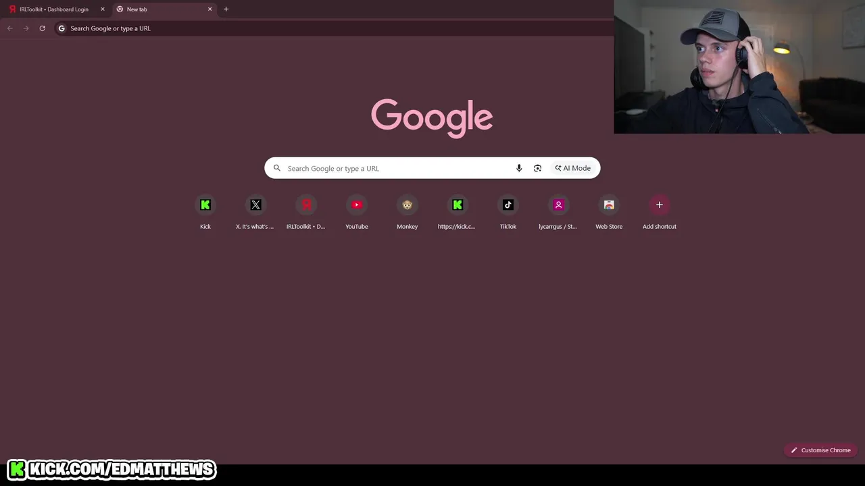Open the X shortcut tile
This screenshot has height=486, width=865.
point(255,213)
